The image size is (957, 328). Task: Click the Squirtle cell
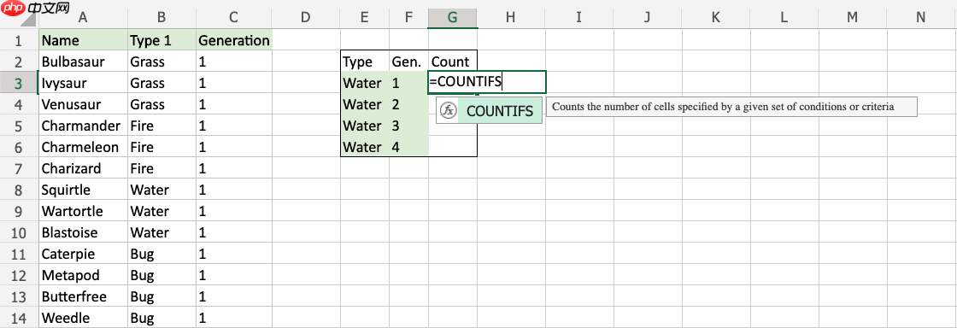pyautogui.click(x=83, y=190)
